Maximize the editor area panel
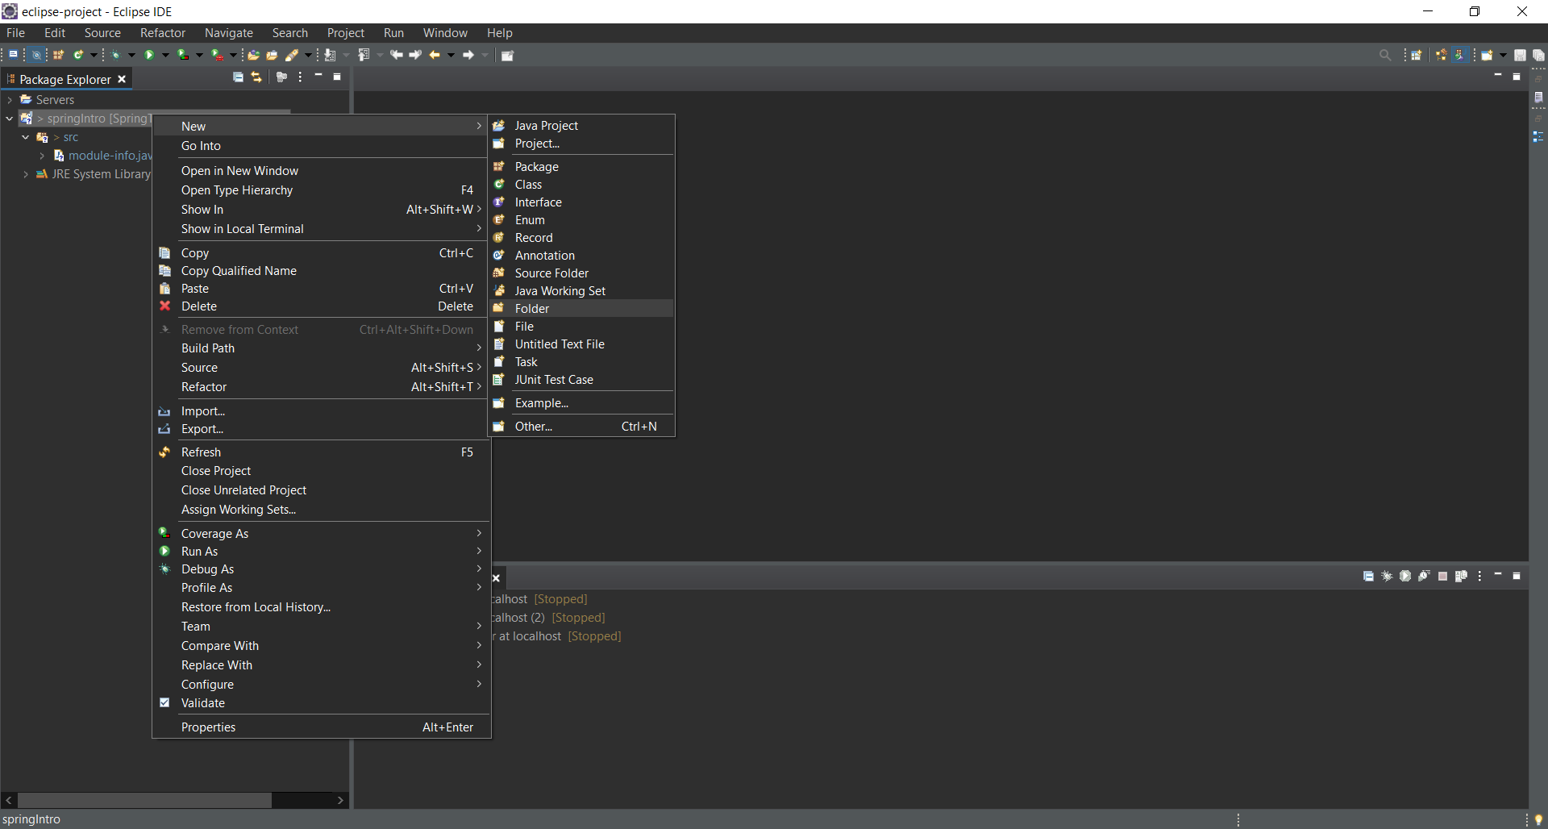This screenshot has height=829, width=1548. coord(1517,77)
